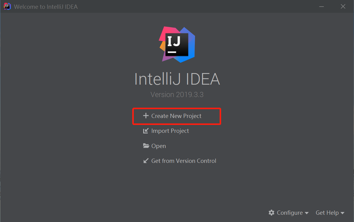
Task: Select the IntelliJ IDEA wordmark text
Action: click(x=177, y=79)
